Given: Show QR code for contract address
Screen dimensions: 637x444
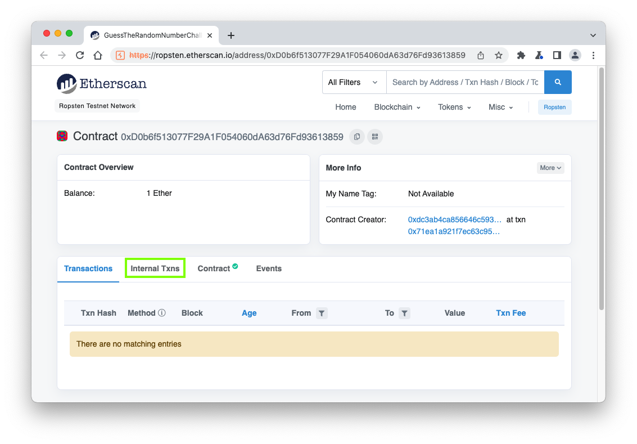Looking at the screenshot, I should (x=375, y=137).
